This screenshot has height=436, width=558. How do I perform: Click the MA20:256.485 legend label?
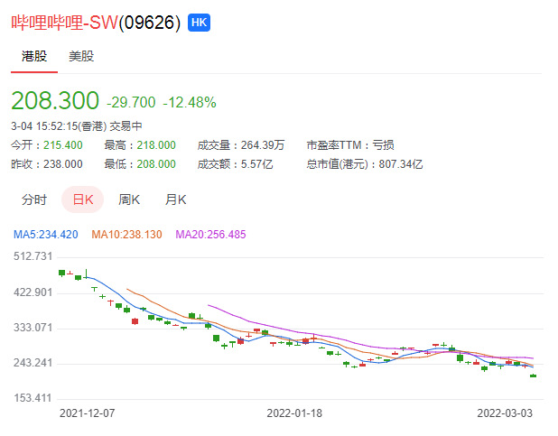coord(210,235)
